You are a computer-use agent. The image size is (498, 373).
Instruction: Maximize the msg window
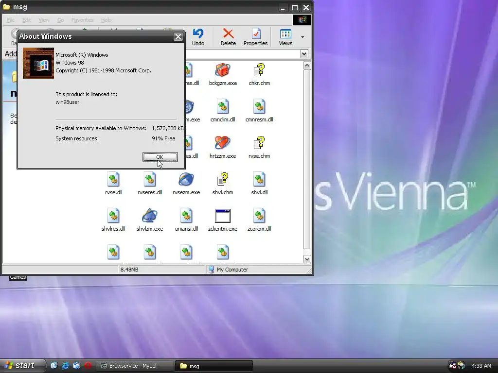tap(295, 8)
